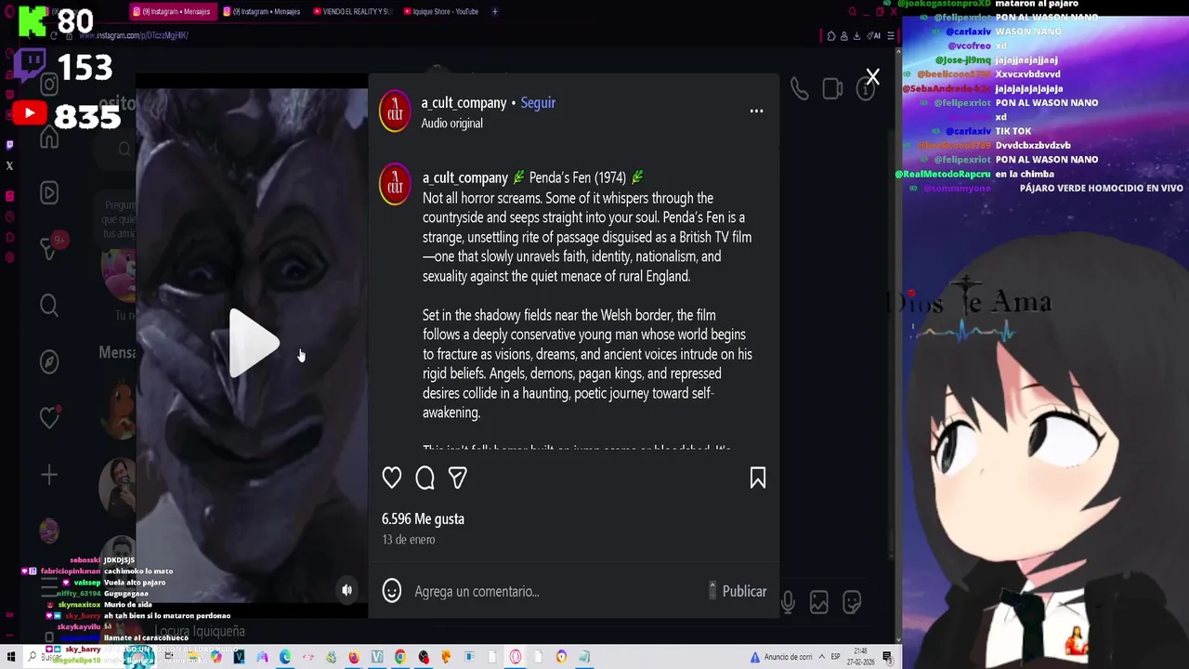View the 6.596 Me gusta list
The height and width of the screenshot is (669, 1189).
pyautogui.click(x=423, y=518)
